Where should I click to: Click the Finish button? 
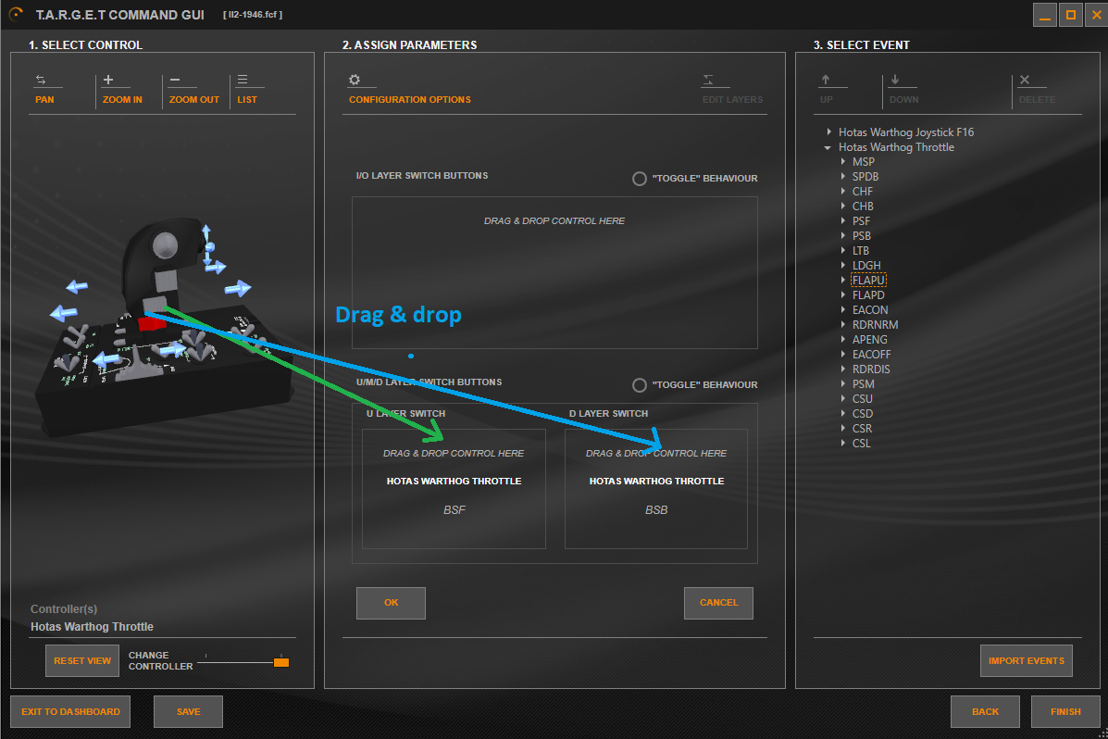[1065, 712]
